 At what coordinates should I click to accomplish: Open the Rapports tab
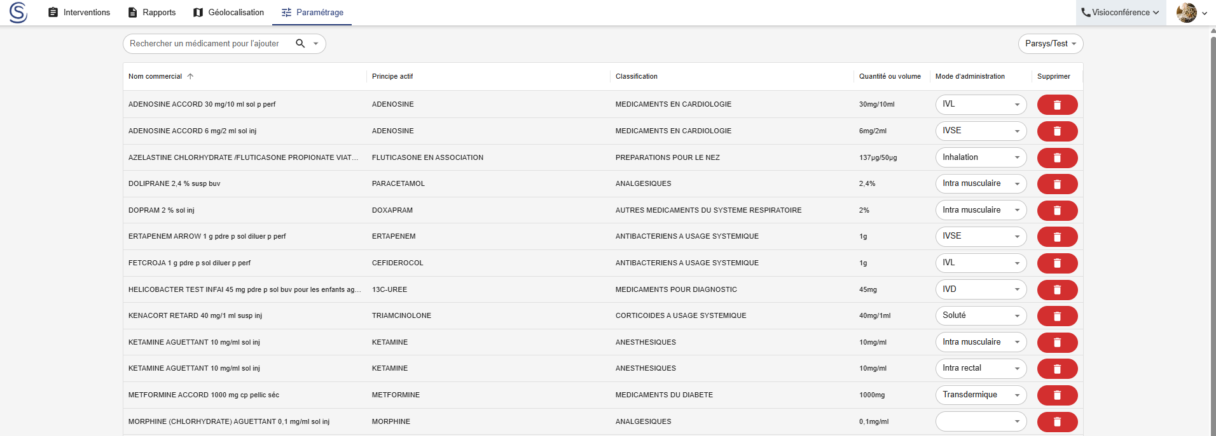point(152,12)
